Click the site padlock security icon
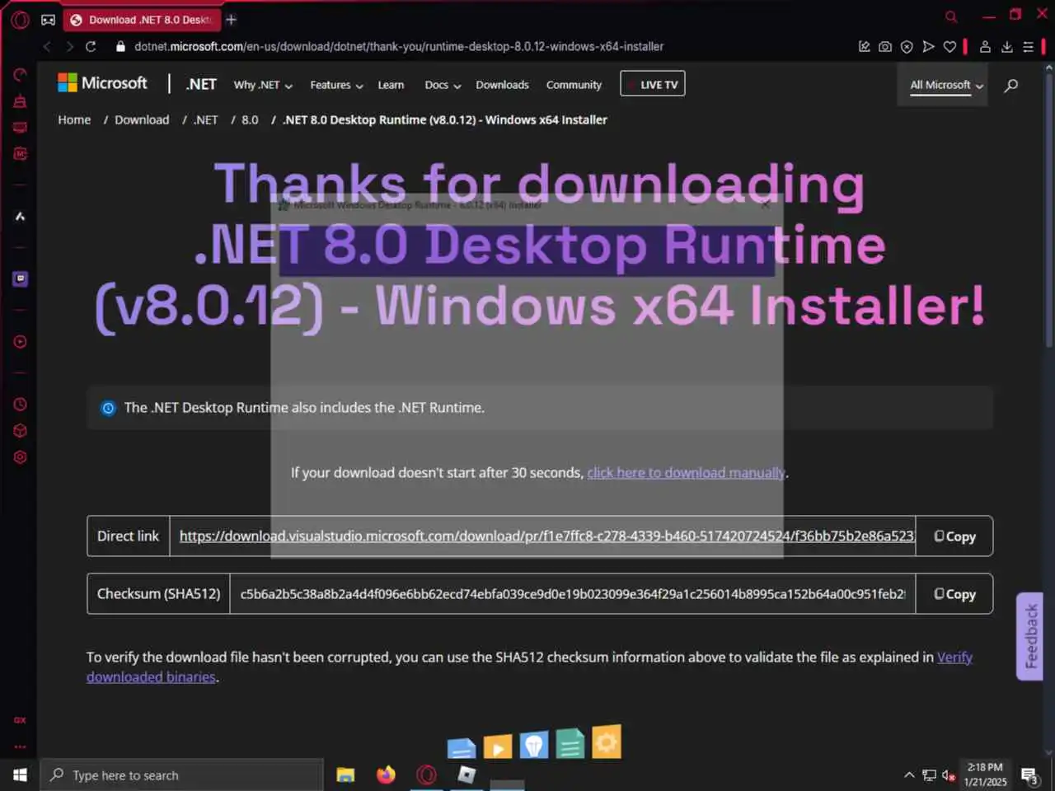Image resolution: width=1055 pixels, height=791 pixels. (x=120, y=47)
